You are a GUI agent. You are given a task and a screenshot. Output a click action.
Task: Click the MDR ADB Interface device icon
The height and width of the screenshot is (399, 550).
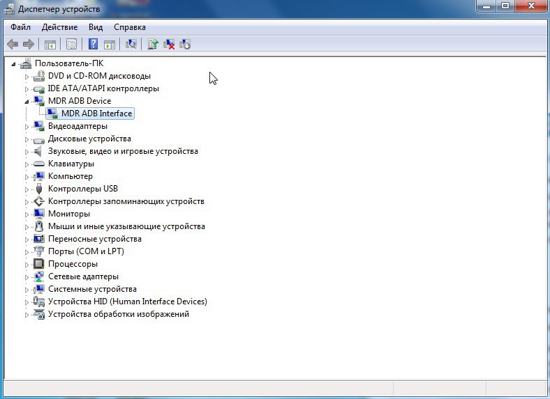coord(52,114)
